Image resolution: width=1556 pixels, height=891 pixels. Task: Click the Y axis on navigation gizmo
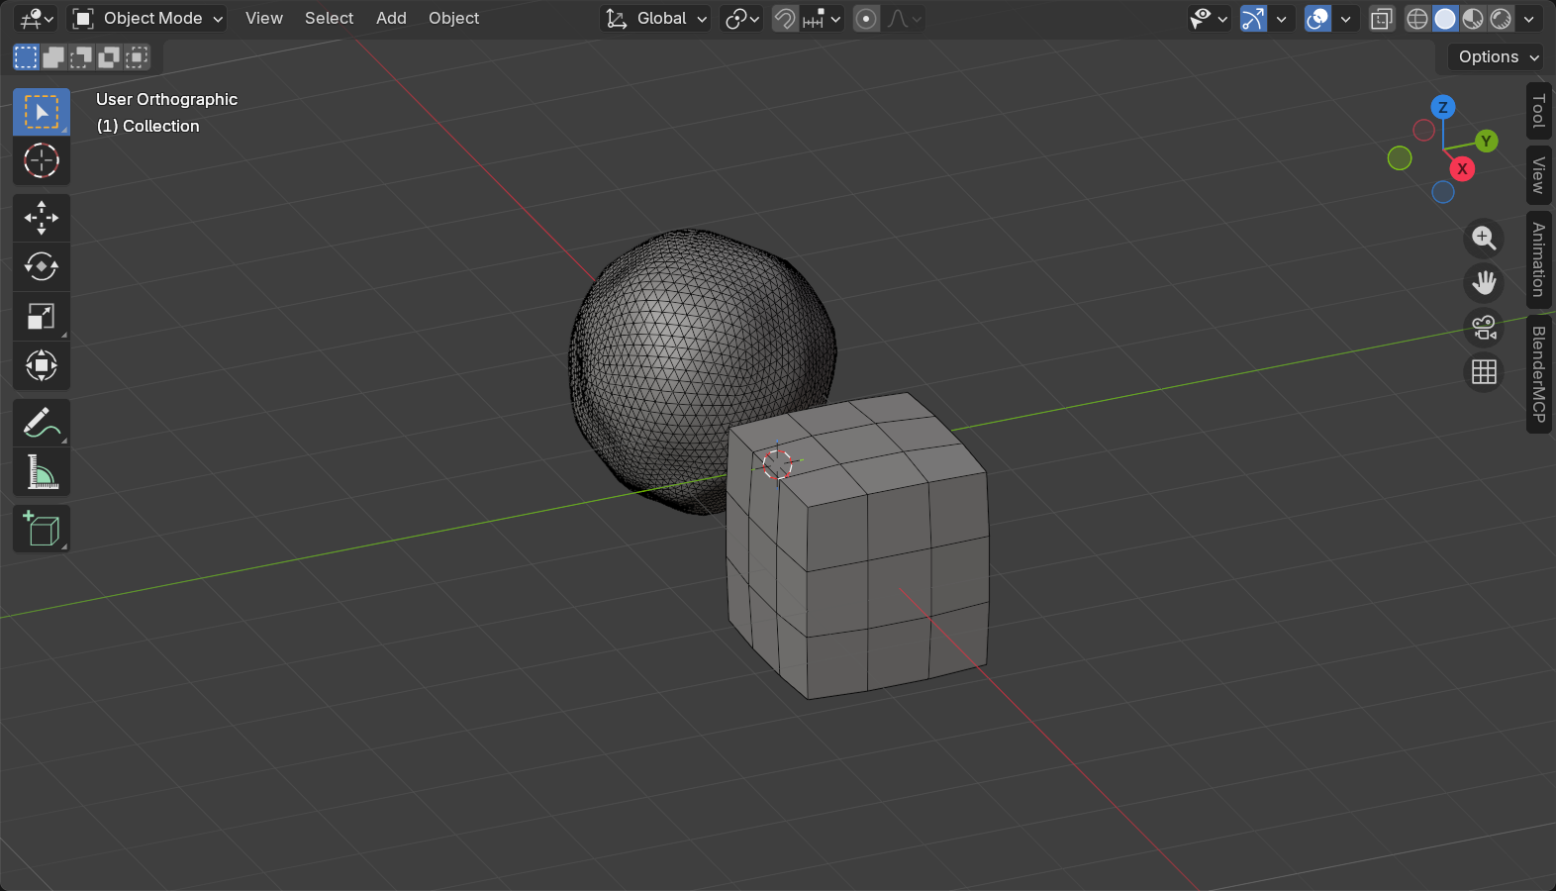point(1486,142)
